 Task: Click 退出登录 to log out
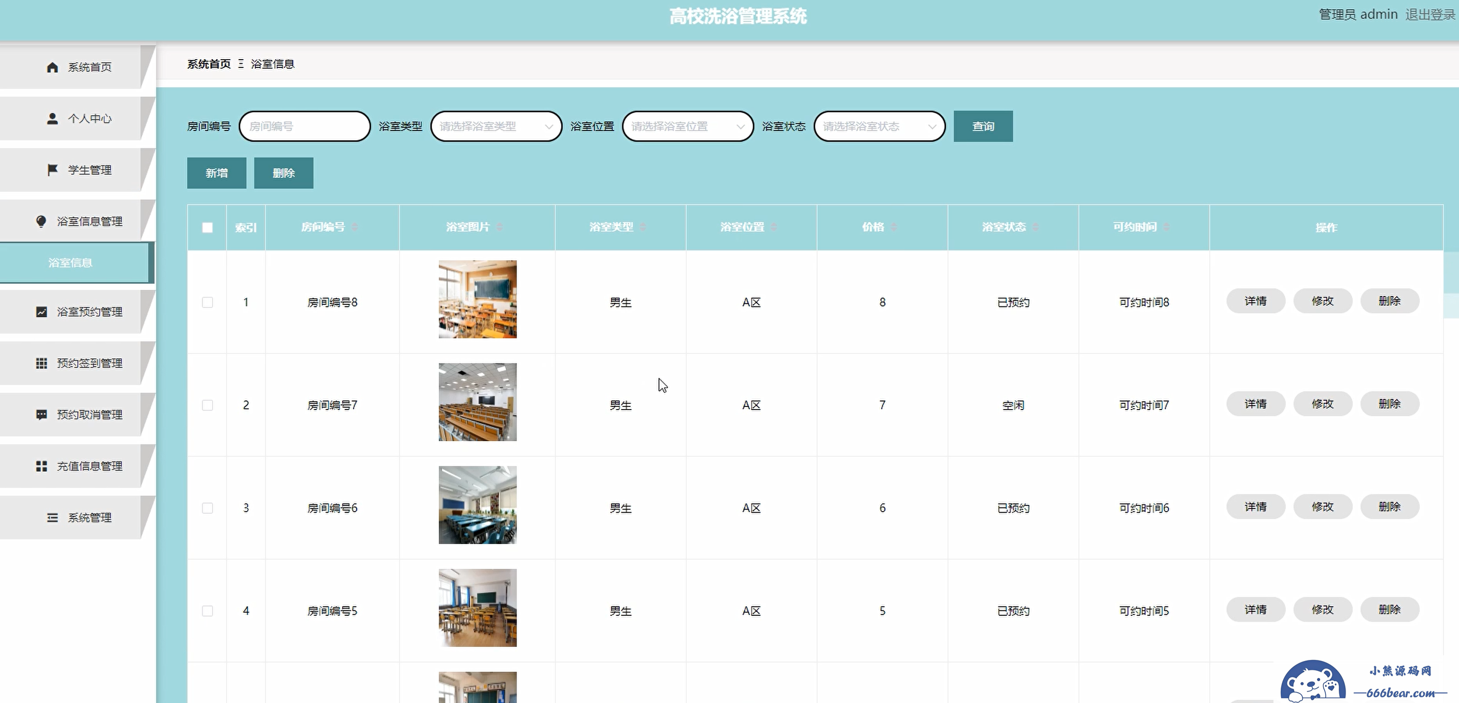[x=1429, y=15]
